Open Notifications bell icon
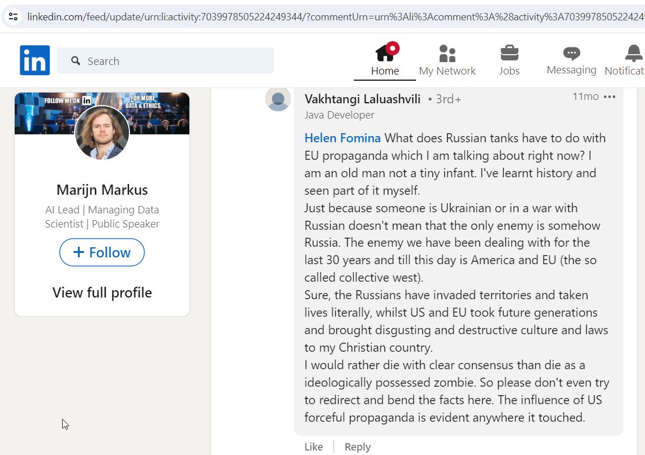645x455 pixels. point(634,54)
